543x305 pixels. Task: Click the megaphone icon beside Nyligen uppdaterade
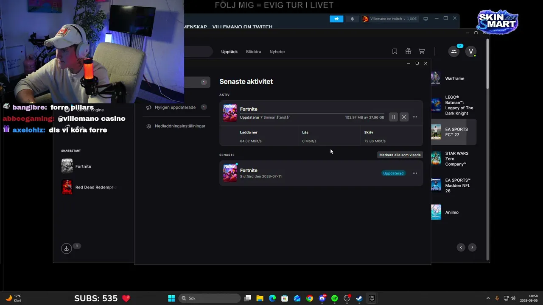(x=148, y=107)
